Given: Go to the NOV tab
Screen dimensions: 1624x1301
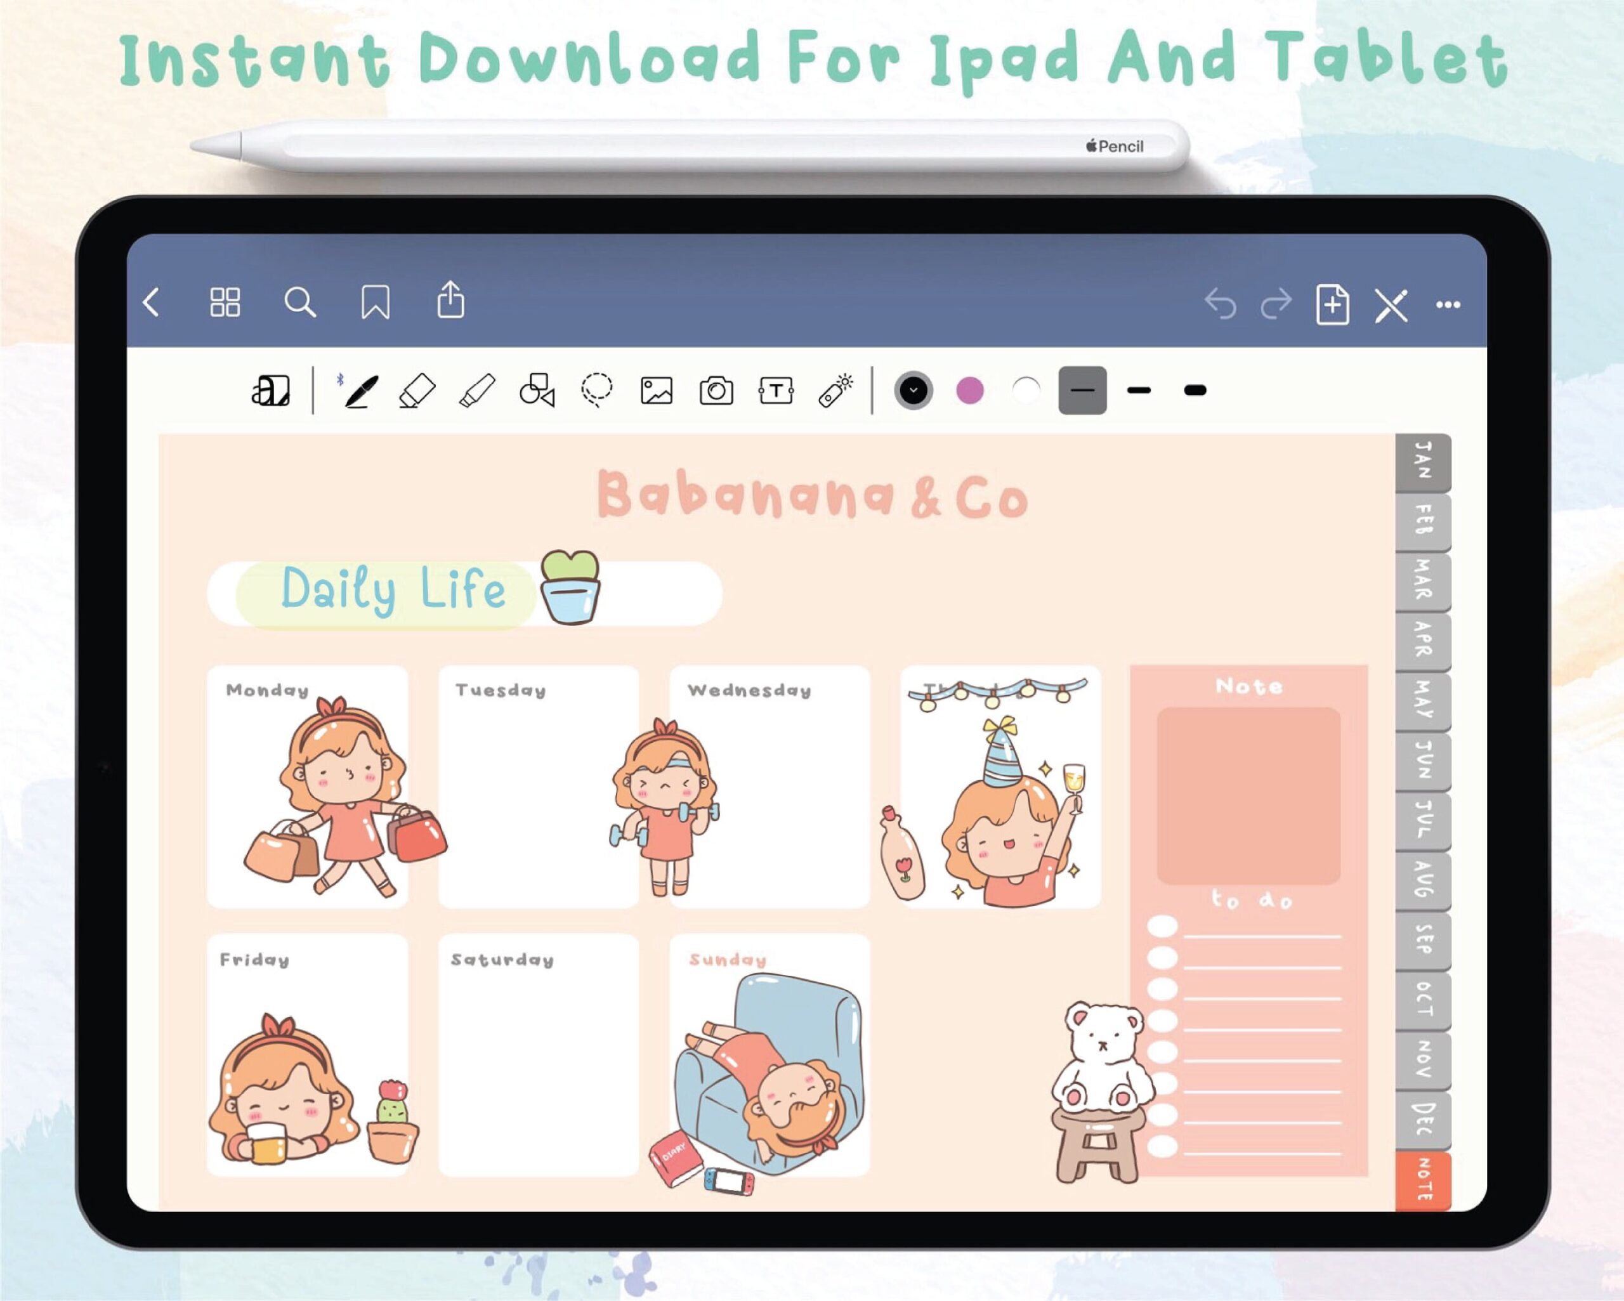Looking at the screenshot, I should (1423, 1060).
